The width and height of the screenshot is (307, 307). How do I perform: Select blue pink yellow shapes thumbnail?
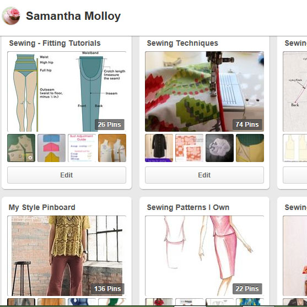pos(51,148)
